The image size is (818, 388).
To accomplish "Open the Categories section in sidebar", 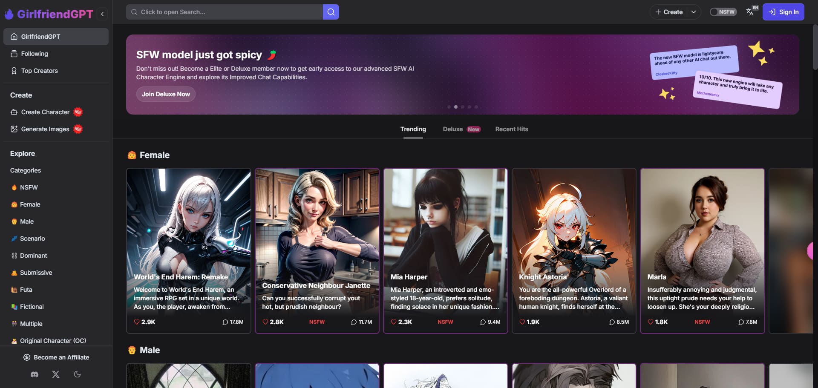I will (x=26, y=170).
